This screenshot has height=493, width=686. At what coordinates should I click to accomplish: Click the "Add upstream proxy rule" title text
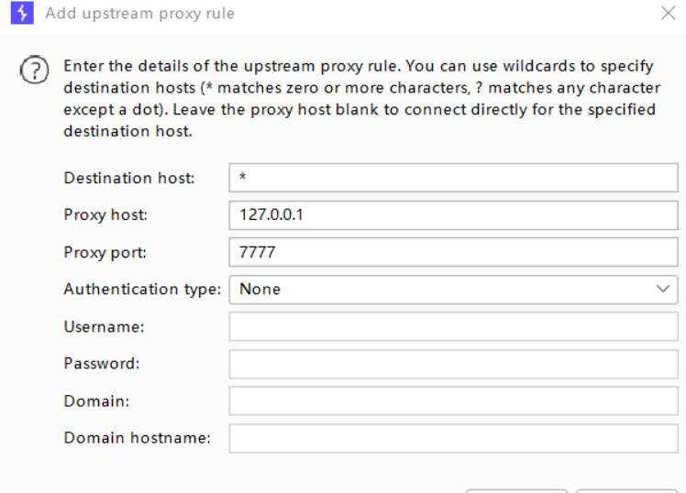click(x=139, y=14)
